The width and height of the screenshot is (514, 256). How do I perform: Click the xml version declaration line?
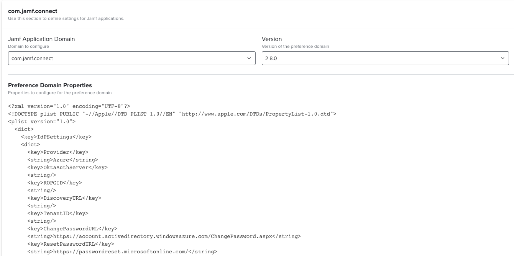coord(69,106)
